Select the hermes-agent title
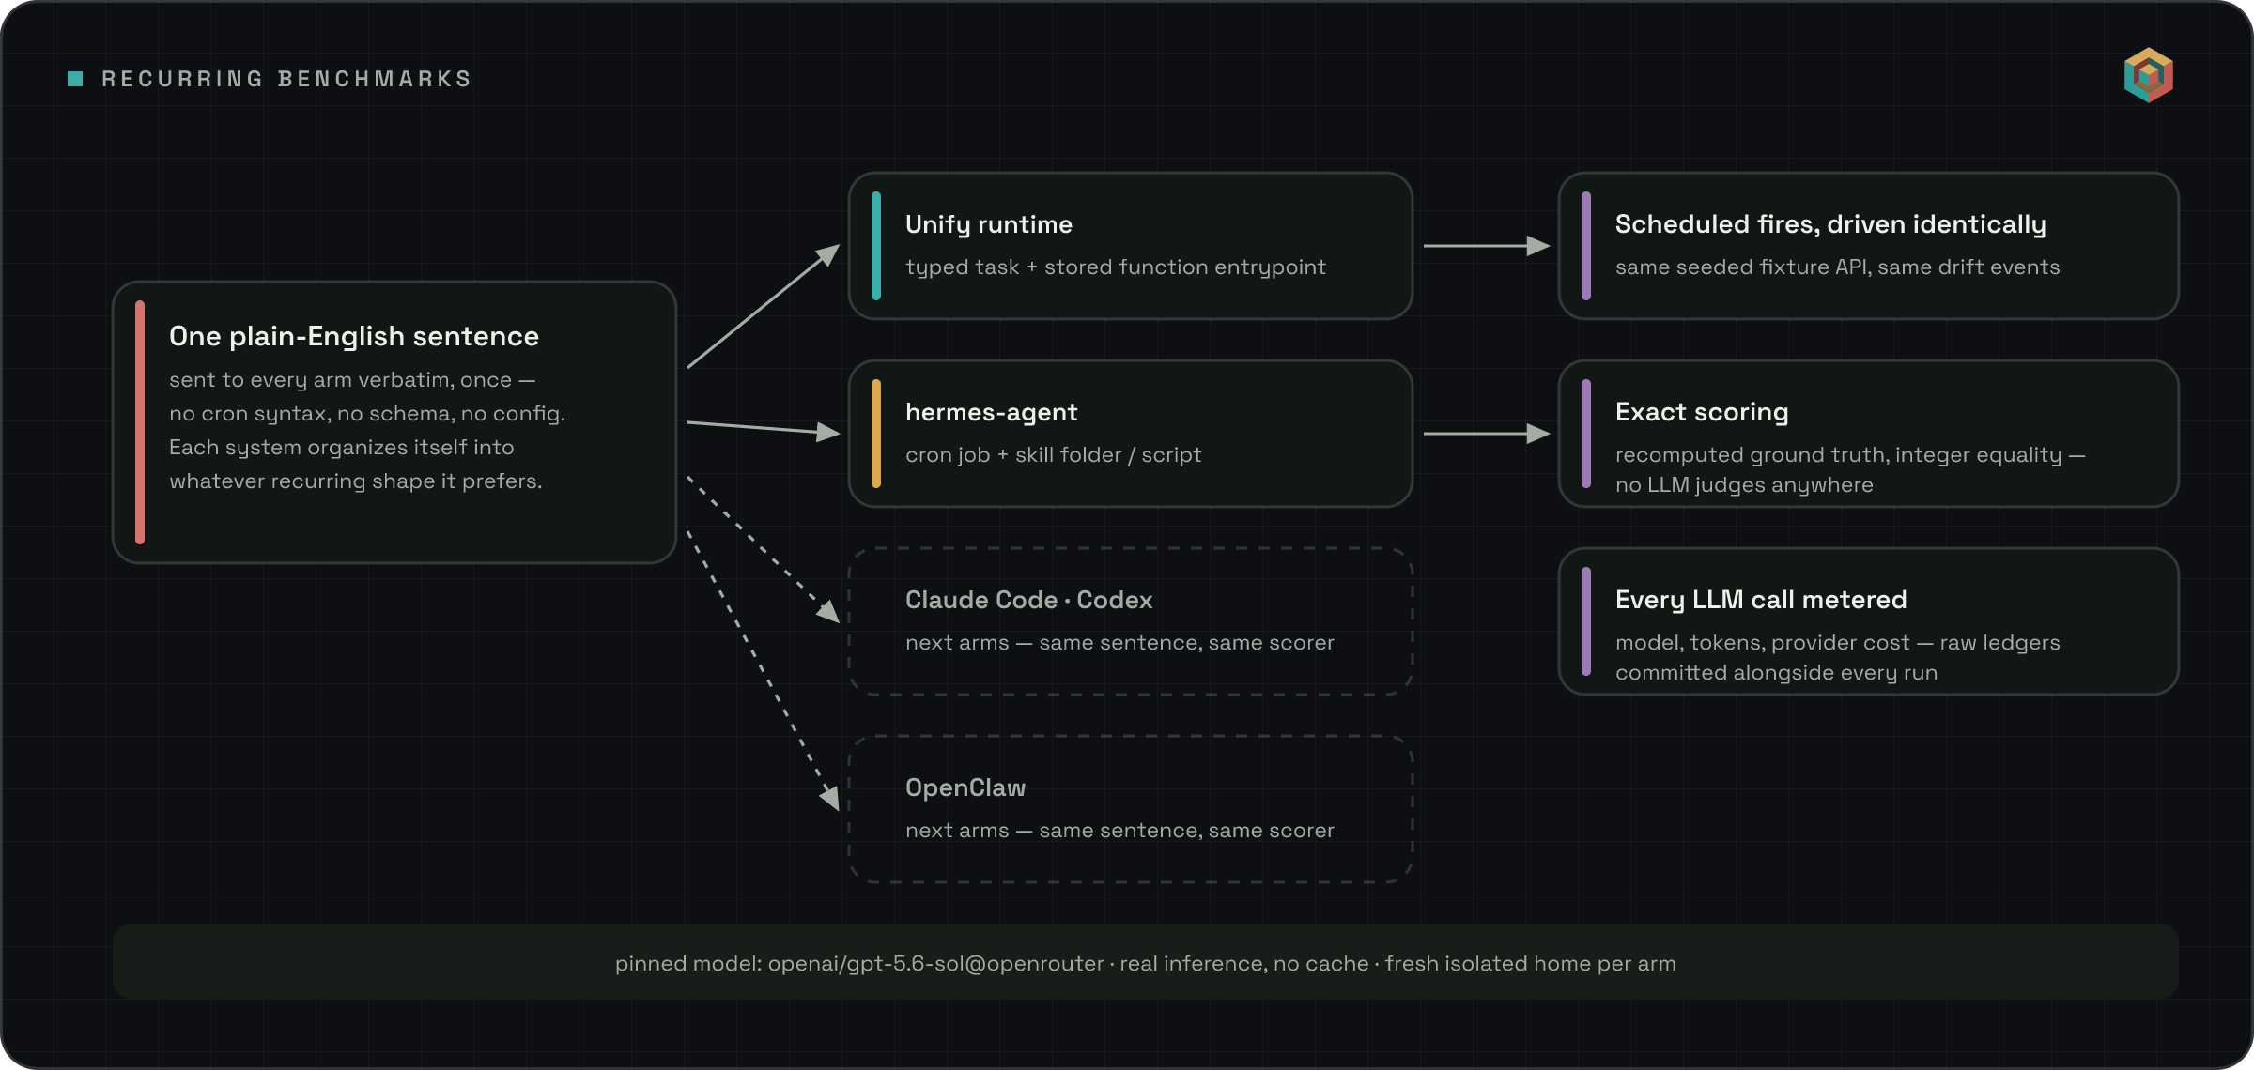 click(992, 412)
